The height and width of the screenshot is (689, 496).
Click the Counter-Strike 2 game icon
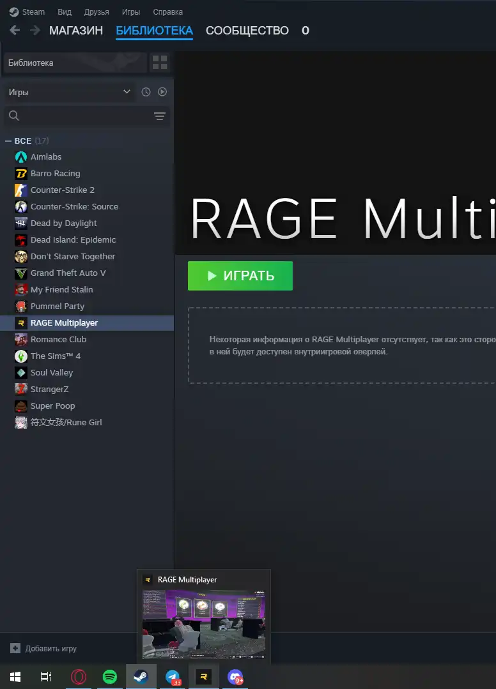(20, 190)
